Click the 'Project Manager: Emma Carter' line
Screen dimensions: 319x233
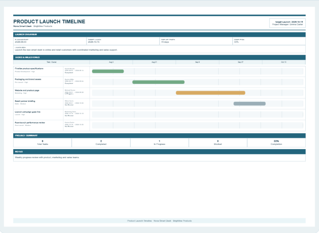click(287, 25)
